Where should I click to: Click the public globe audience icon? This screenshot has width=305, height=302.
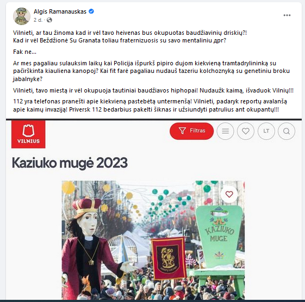pos(49,20)
